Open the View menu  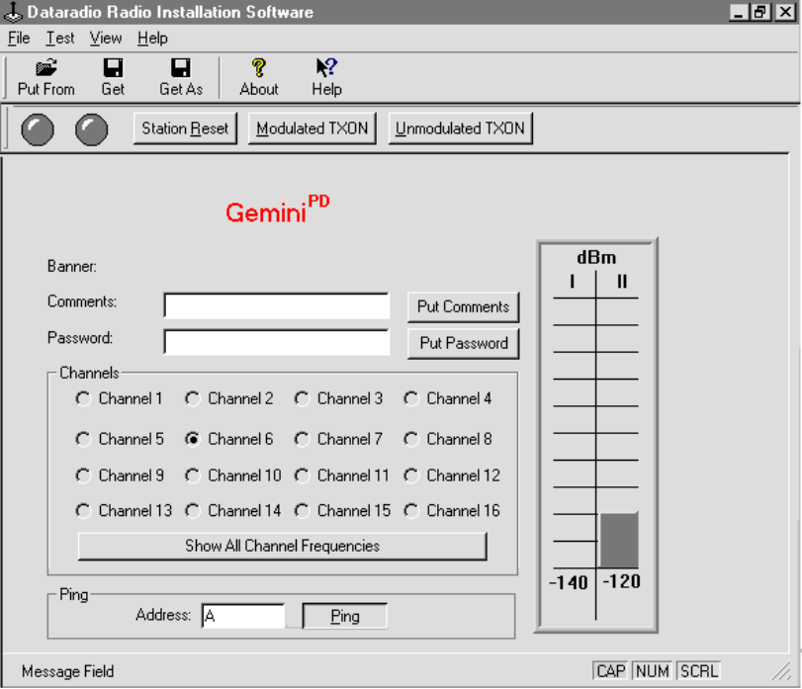tap(106, 39)
